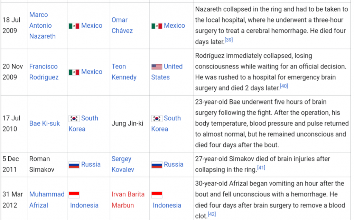Open Sergey Kovalev article
Viewport: 354px width, 220px height.
click(123, 164)
